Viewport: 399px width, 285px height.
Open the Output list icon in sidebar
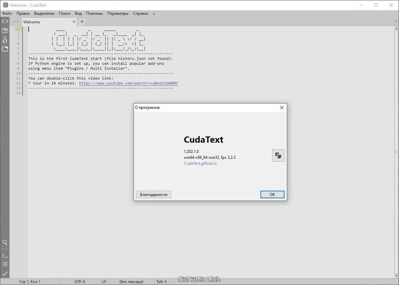coord(5,264)
